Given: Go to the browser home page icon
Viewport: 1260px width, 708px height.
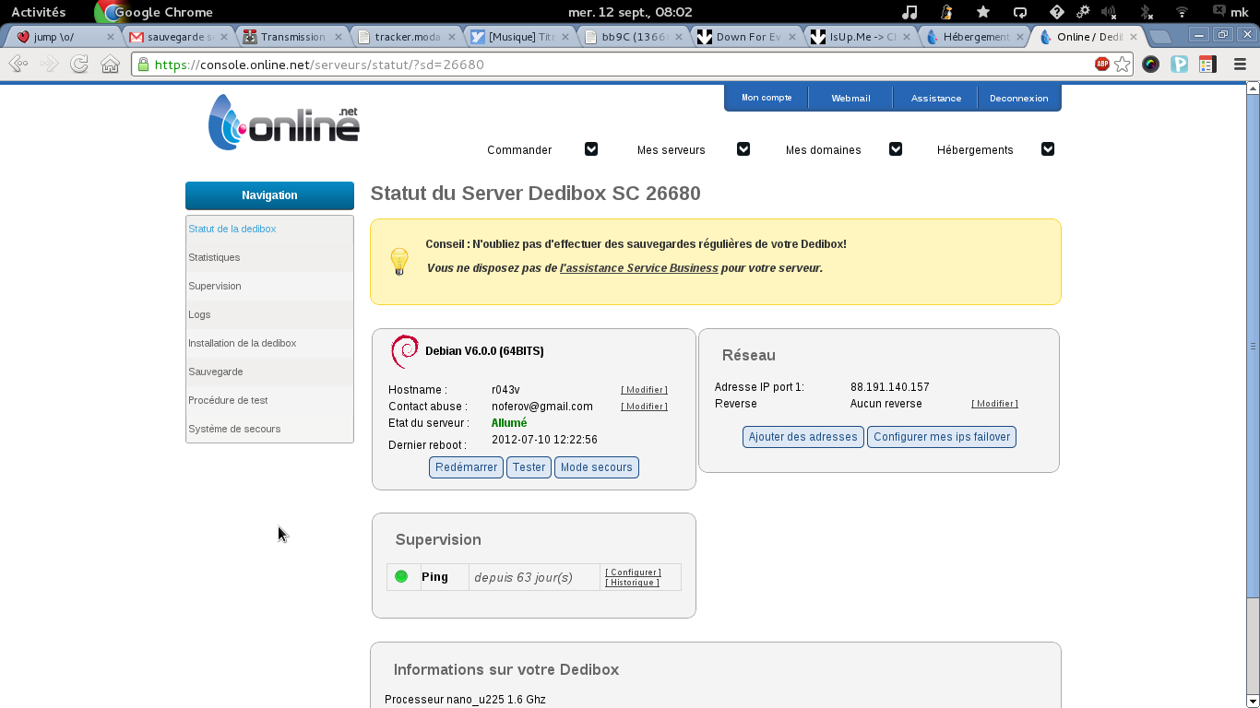Looking at the screenshot, I should [x=110, y=65].
